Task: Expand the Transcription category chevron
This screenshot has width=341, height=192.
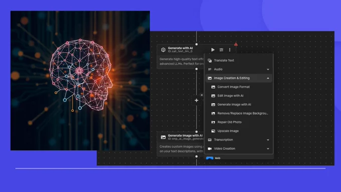Action: tap(268, 140)
